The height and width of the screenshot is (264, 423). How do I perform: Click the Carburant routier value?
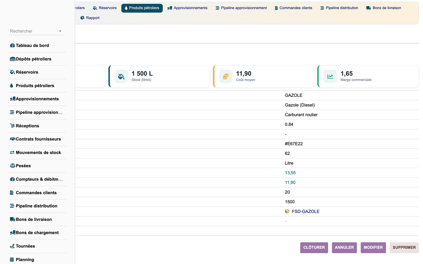301,115
